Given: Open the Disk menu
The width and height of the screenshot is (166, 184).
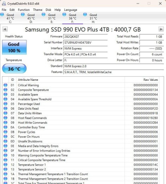Looking at the screenshot, I should point(49,10).
